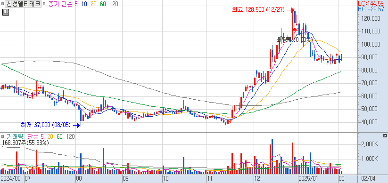Image resolution: width=388 pixels, height=183 pixels.
Task: Click the 08 month label on date axis
Action: tap(79, 179)
